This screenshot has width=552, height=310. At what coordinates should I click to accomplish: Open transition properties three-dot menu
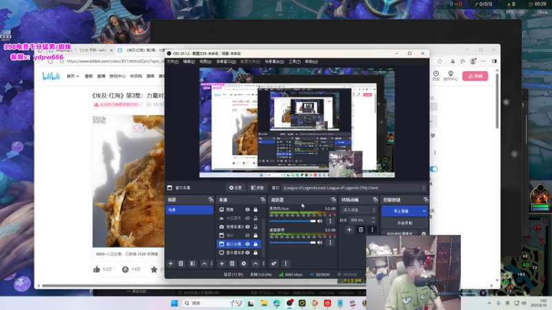(x=372, y=230)
